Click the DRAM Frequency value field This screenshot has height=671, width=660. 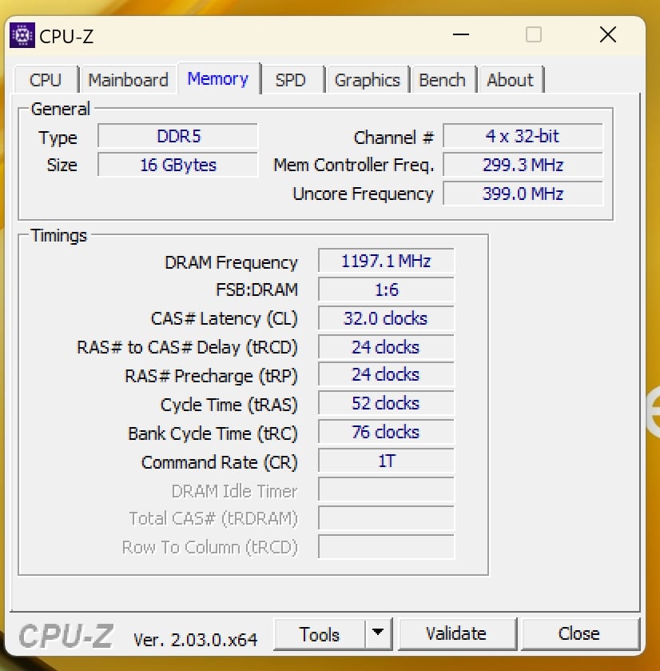[386, 262]
